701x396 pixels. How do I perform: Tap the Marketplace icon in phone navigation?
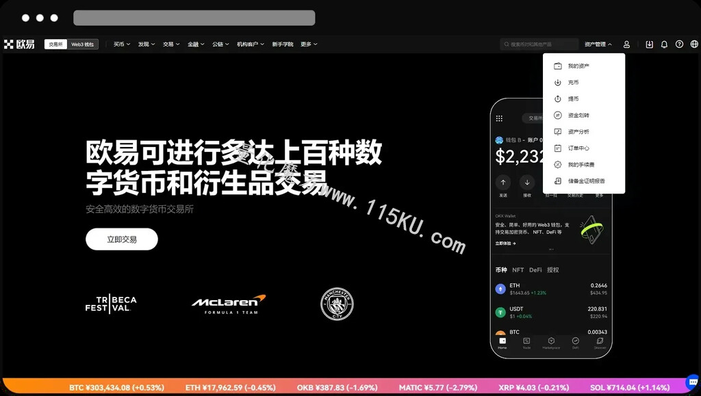coord(551,343)
